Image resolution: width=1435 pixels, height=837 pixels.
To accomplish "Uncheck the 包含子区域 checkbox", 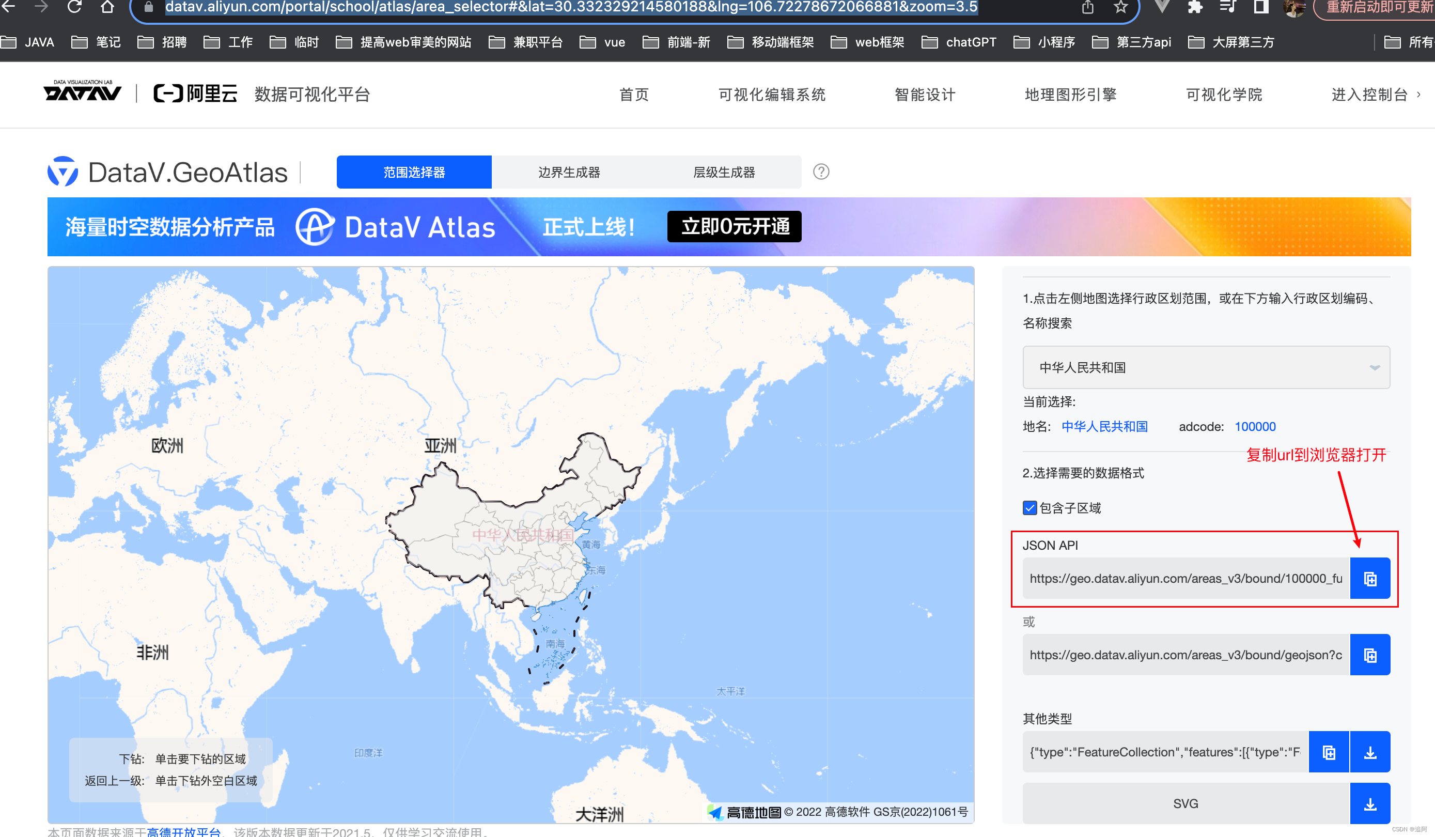I will point(1030,508).
